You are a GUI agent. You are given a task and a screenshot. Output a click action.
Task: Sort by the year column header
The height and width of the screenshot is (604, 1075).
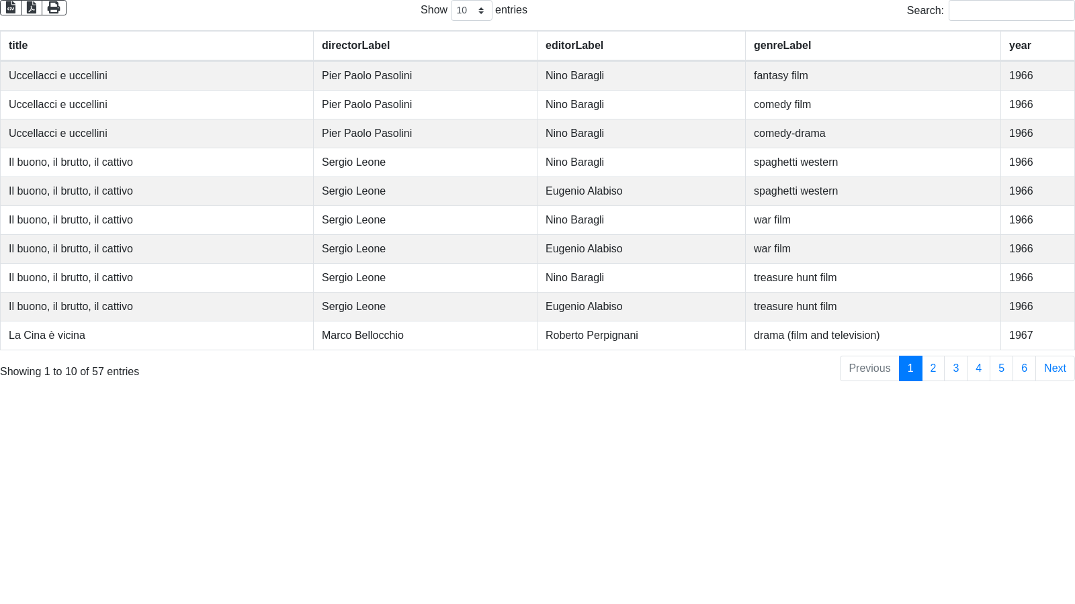coord(1037,46)
